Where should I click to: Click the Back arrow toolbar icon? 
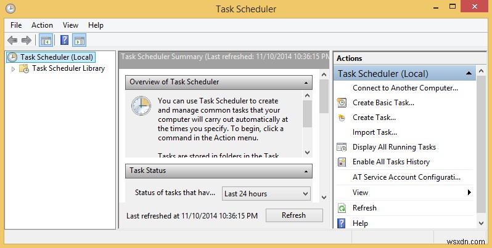pyautogui.click(x=12, y=41)
